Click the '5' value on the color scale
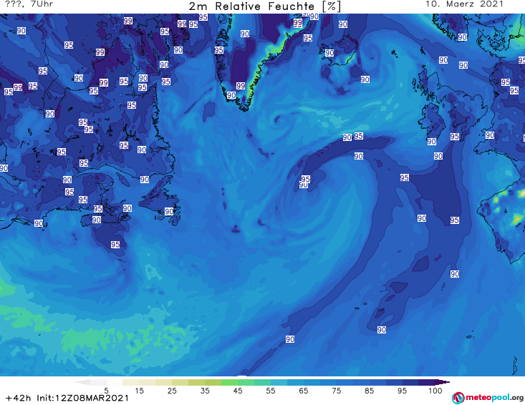The height and width of the screenshot is (405, 525). 106,391
